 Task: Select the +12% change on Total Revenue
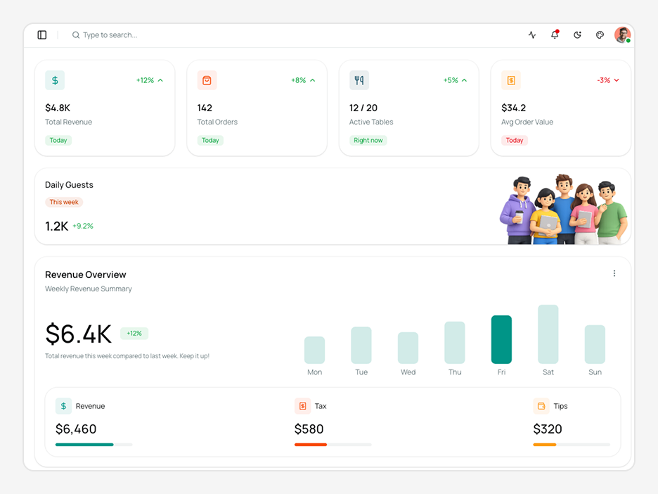coord(146,80)
